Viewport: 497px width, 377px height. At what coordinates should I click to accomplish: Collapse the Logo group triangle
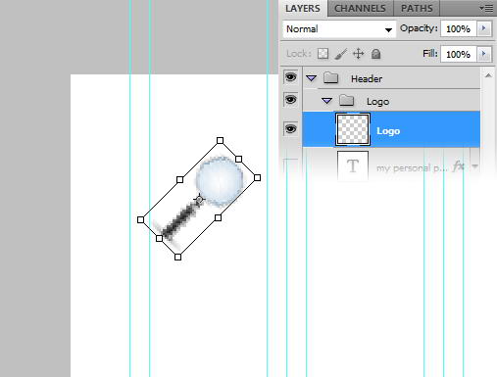point(326,101)
